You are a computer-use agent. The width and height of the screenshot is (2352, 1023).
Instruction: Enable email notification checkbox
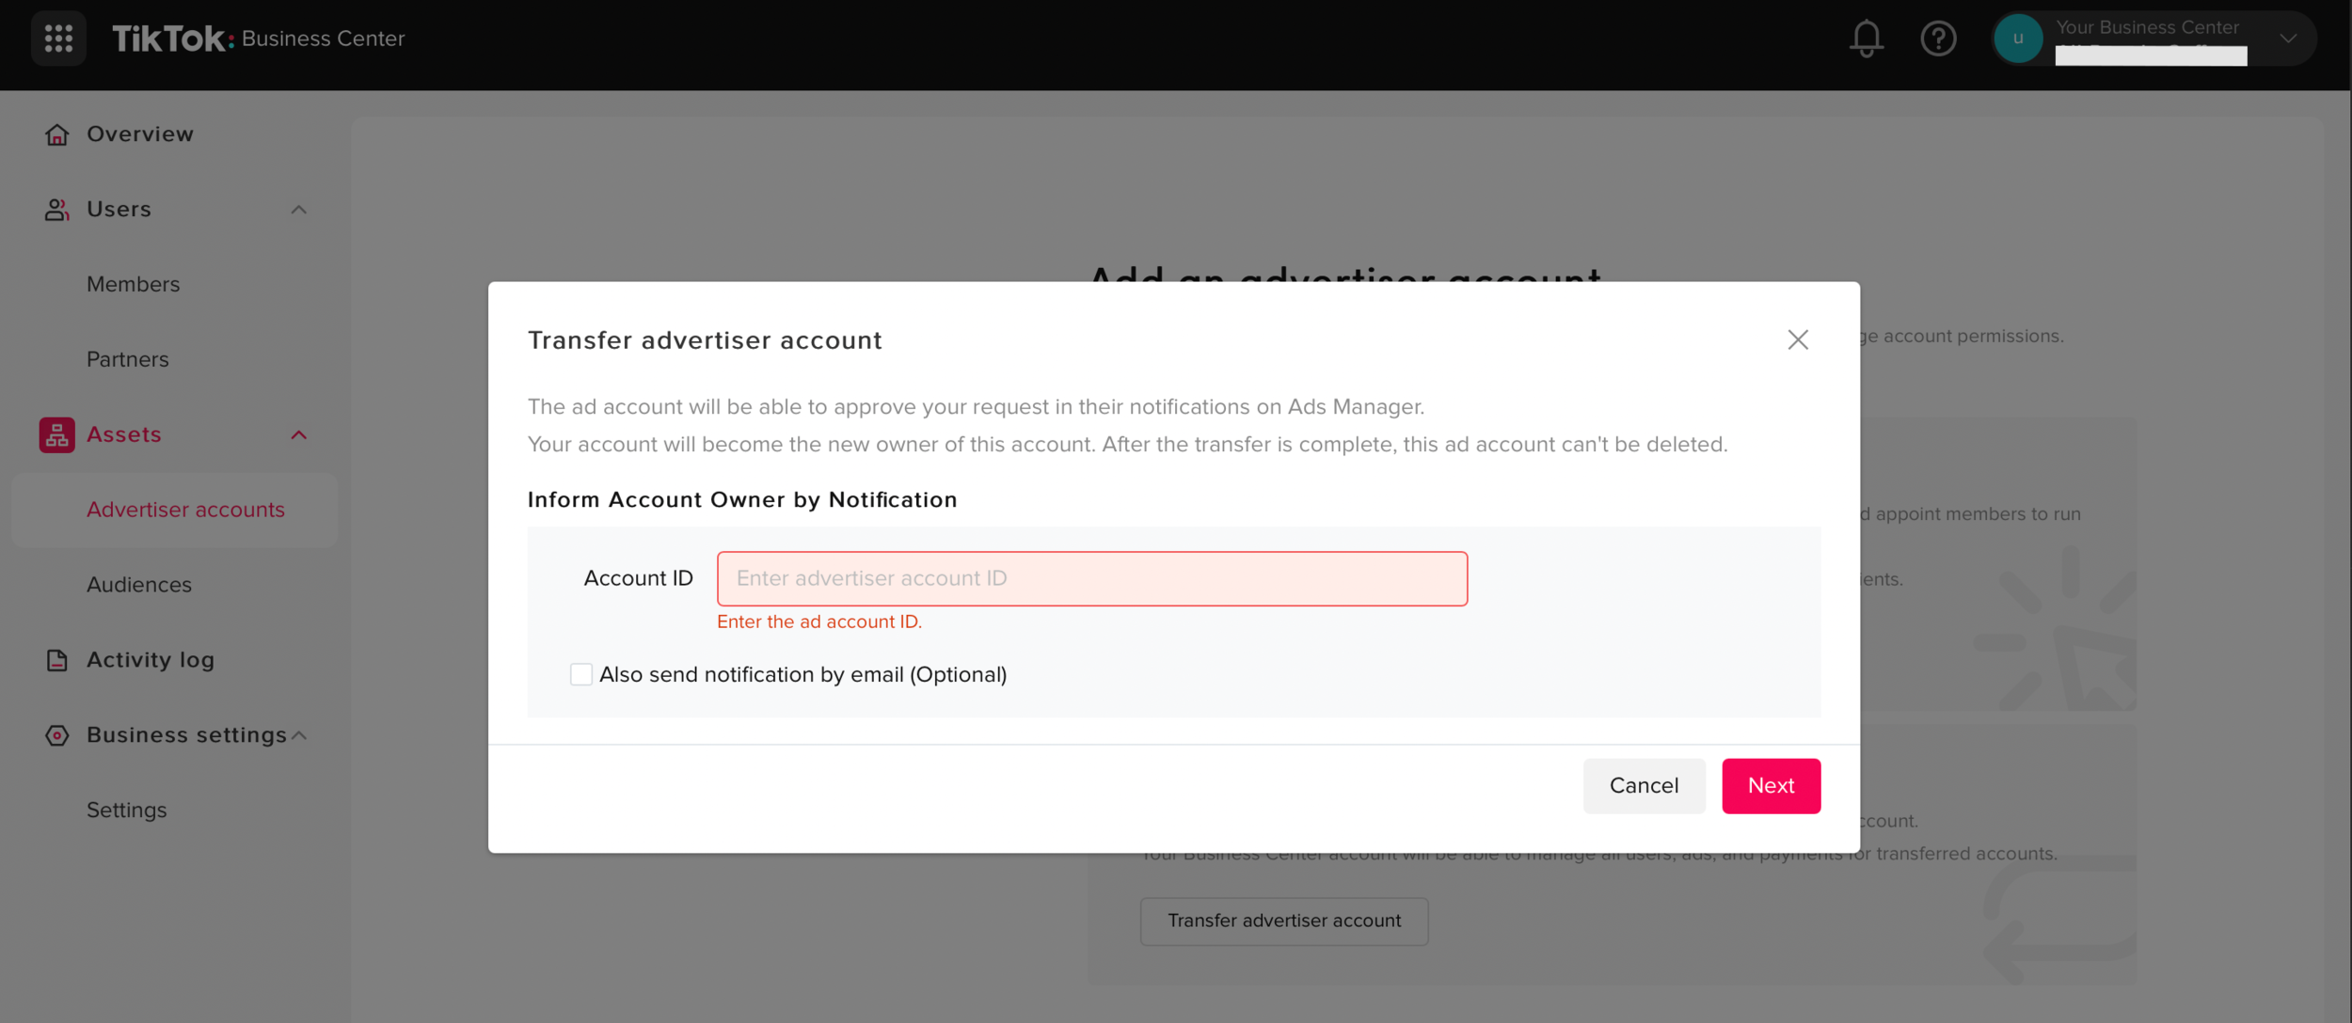tap(580, 674)
